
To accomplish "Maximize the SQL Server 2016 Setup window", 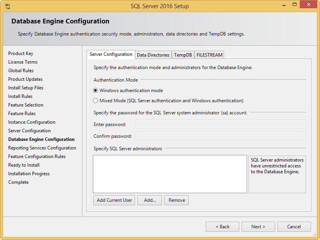I will [295, 5].
